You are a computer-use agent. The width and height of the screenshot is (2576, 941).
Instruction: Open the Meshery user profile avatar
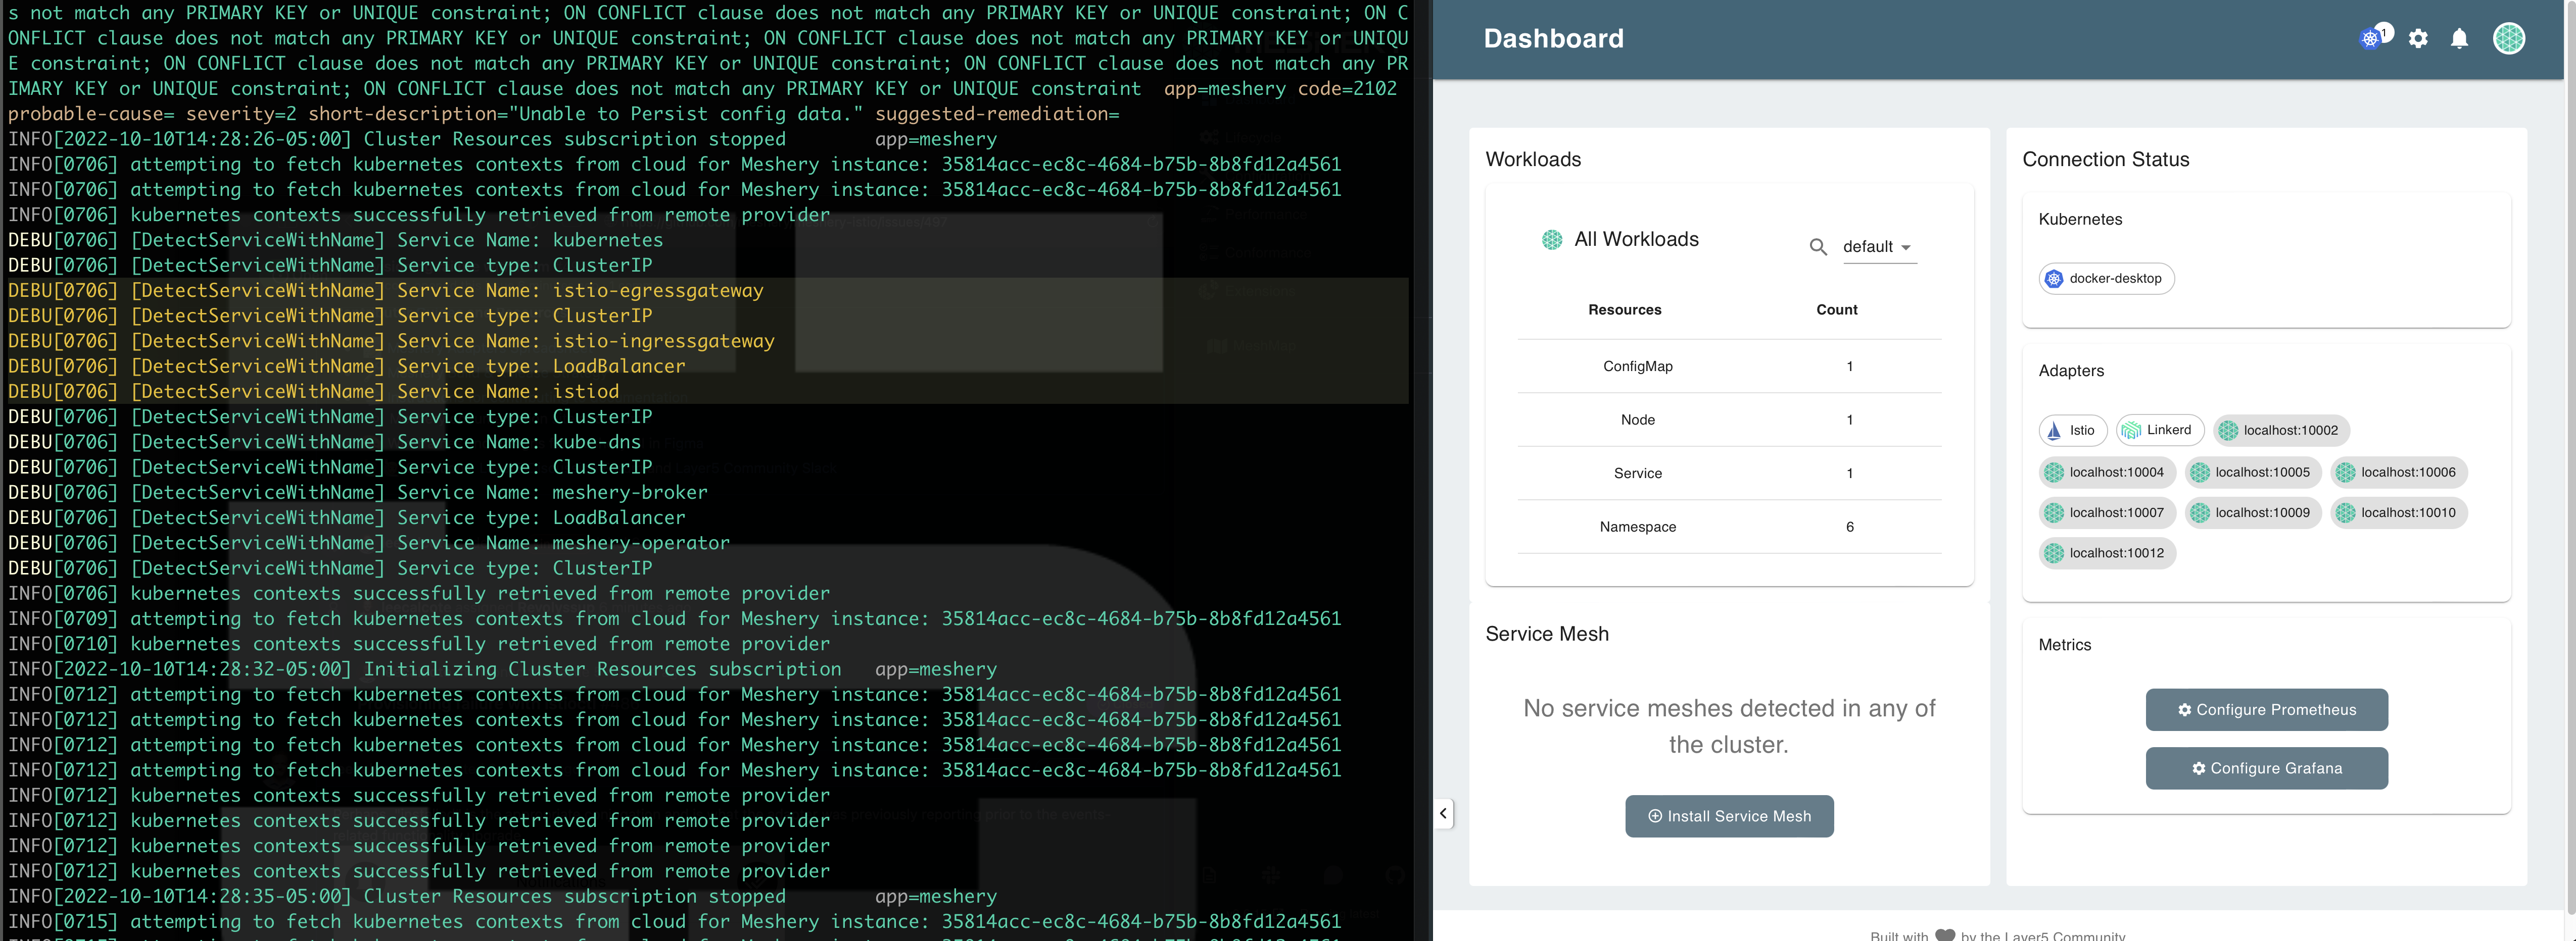[2510, 38]
